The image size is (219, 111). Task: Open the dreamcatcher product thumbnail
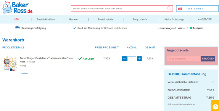pyautogui.click(x=10, y=64)
